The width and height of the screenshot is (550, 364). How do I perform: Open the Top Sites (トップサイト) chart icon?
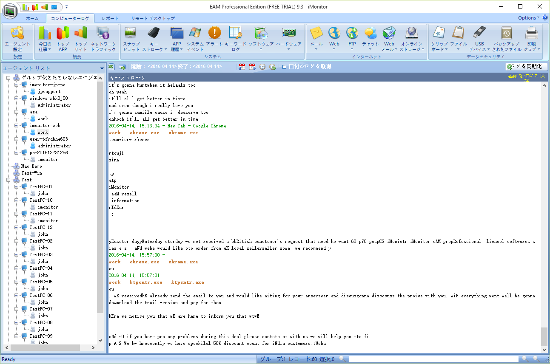[x=80, y=38]
